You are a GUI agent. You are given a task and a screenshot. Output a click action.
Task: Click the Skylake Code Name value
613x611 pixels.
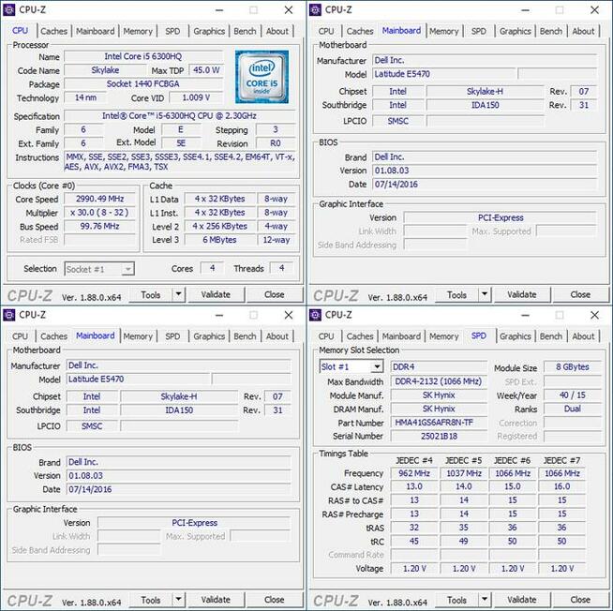pyautogui.click(x=105, y=70)
